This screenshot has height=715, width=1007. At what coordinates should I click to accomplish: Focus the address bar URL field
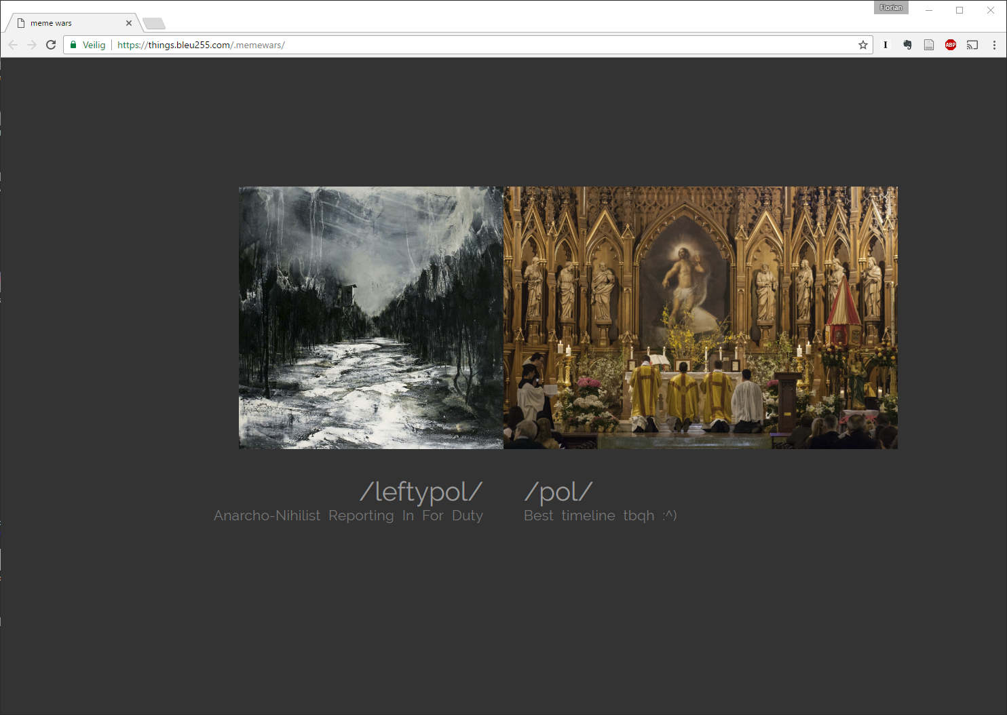(475, 45)
